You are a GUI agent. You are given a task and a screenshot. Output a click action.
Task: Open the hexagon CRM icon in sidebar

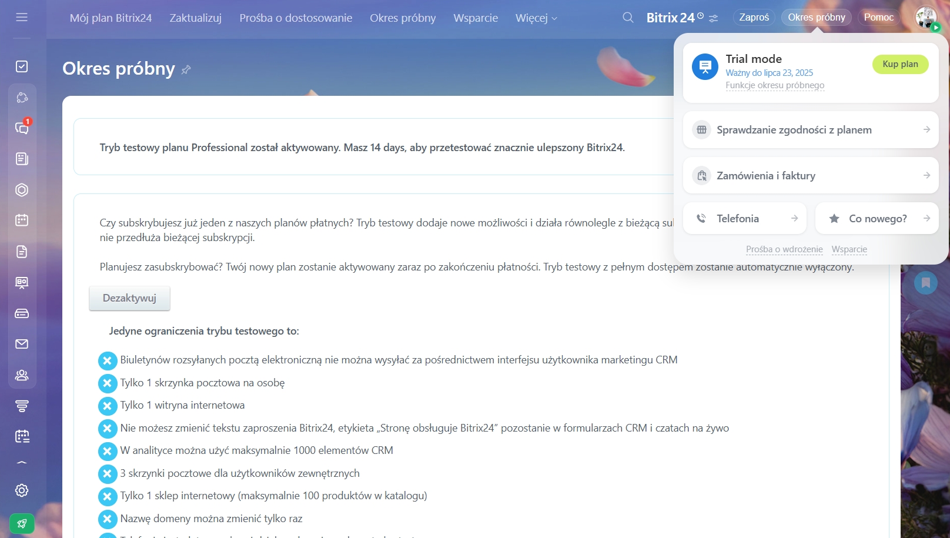tap(22, 190)
